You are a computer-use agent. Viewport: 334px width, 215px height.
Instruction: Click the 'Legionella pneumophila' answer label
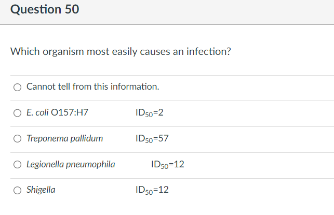pos(71,164)
